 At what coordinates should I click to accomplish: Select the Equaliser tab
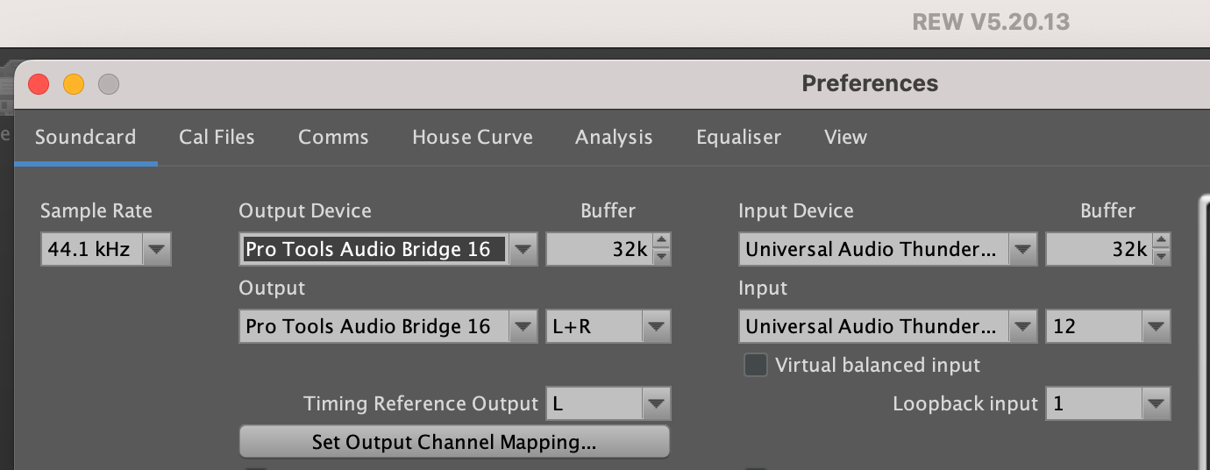point(738,138)
